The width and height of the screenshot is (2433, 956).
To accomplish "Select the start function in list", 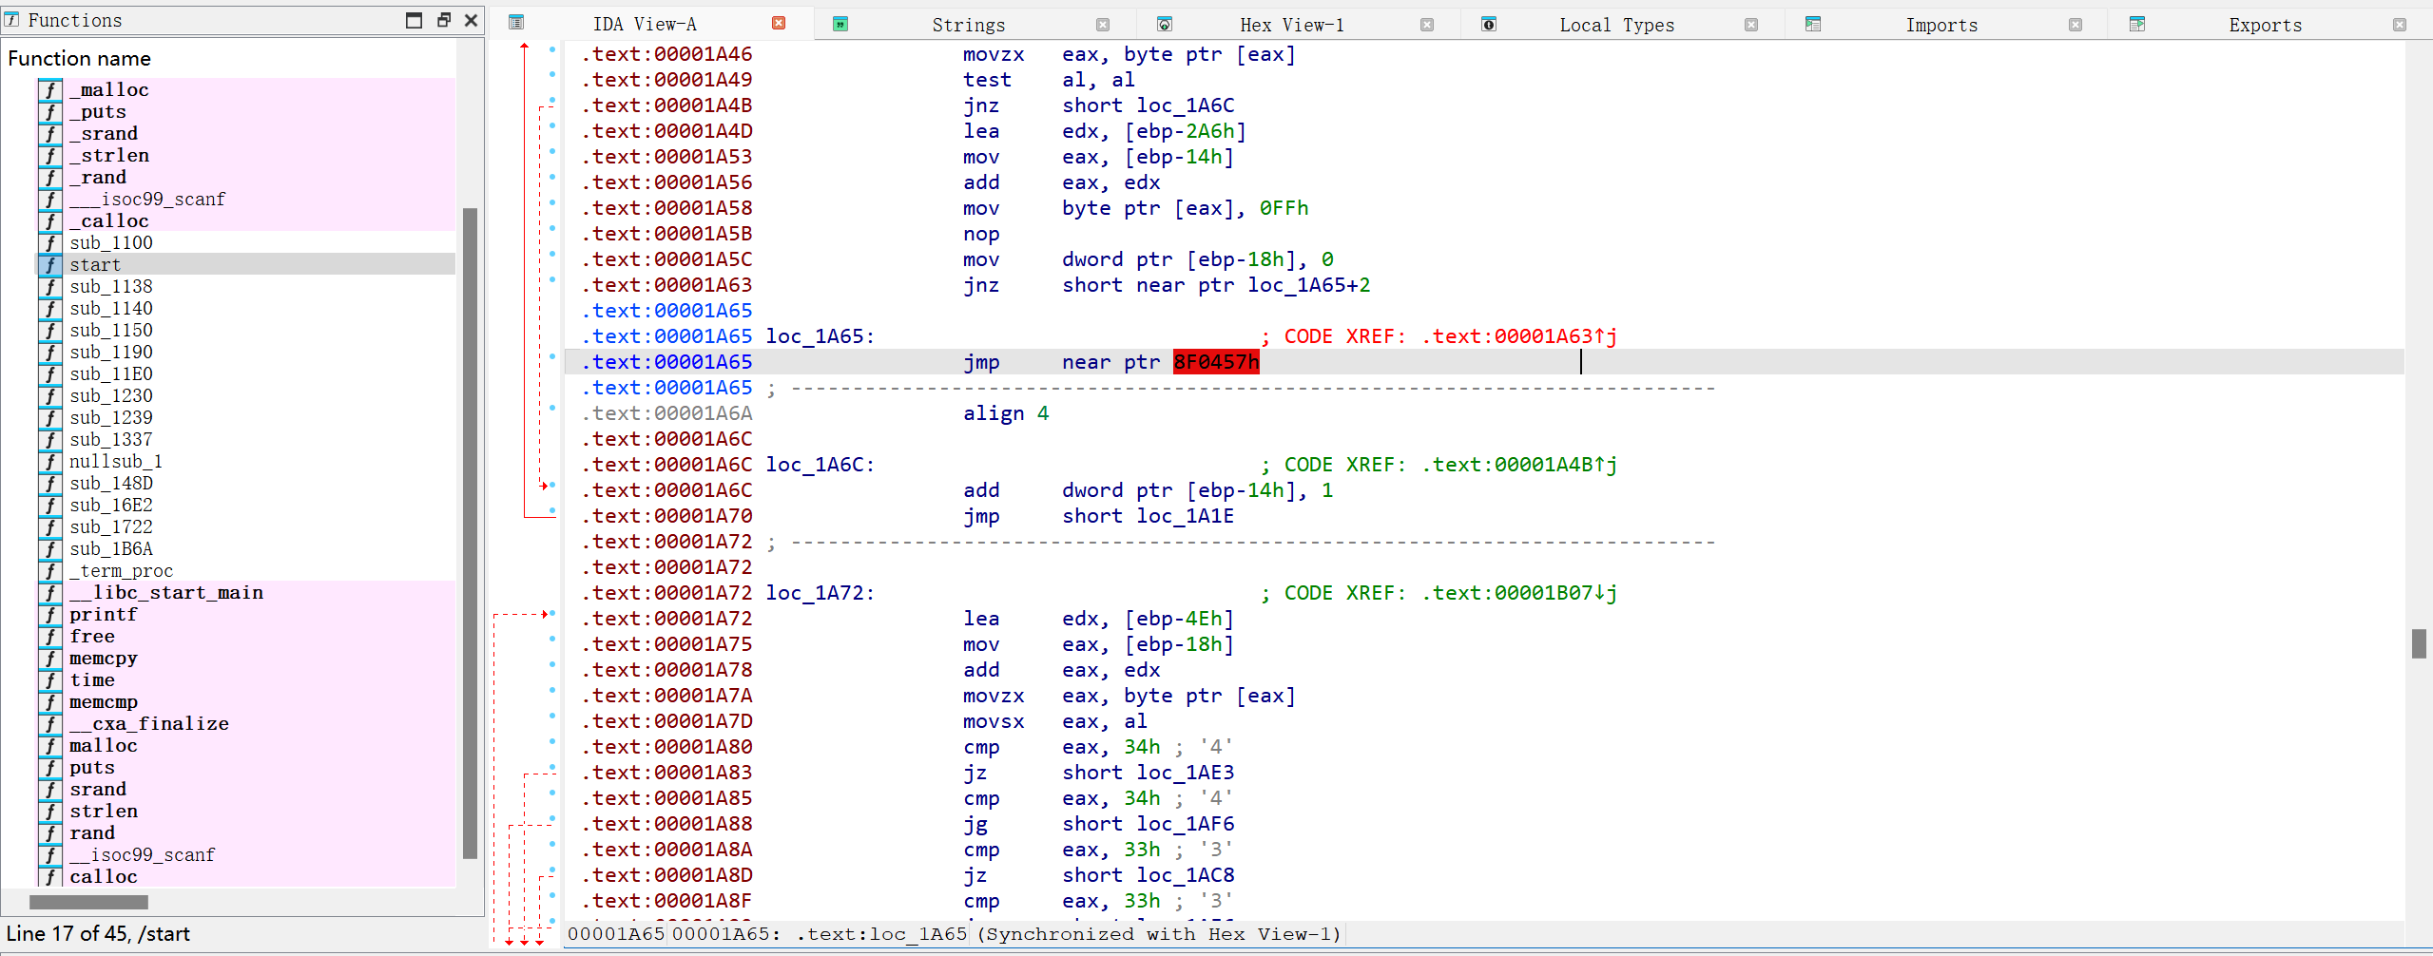I will tap(95, 265).
